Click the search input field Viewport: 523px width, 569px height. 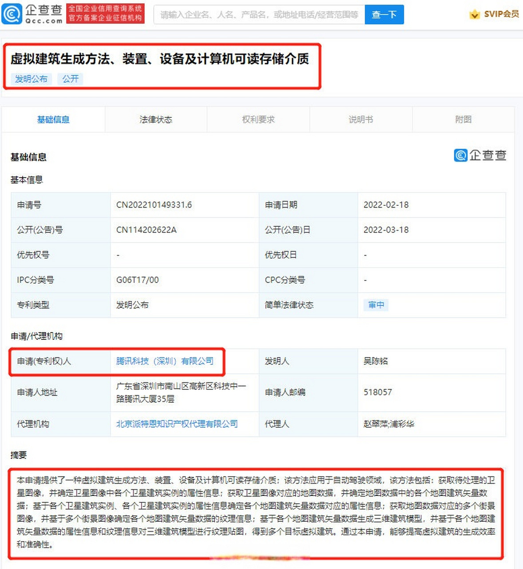(x=259, y=15)
